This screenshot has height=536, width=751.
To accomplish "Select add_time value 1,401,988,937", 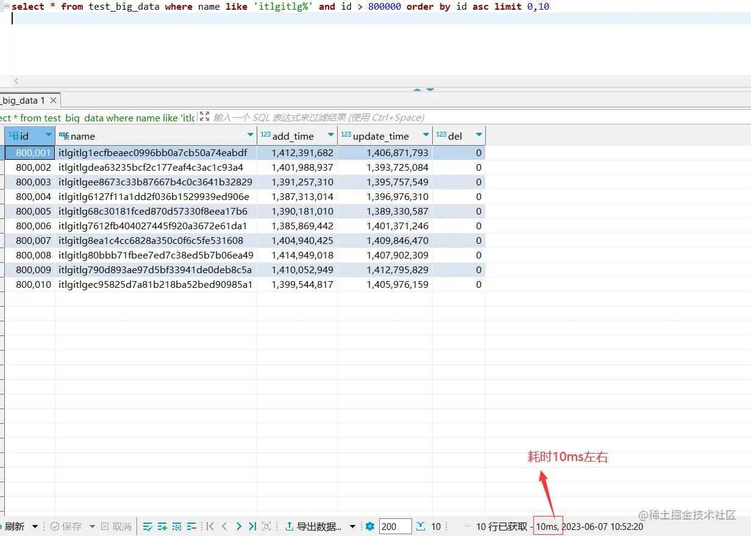I will 297,167.
